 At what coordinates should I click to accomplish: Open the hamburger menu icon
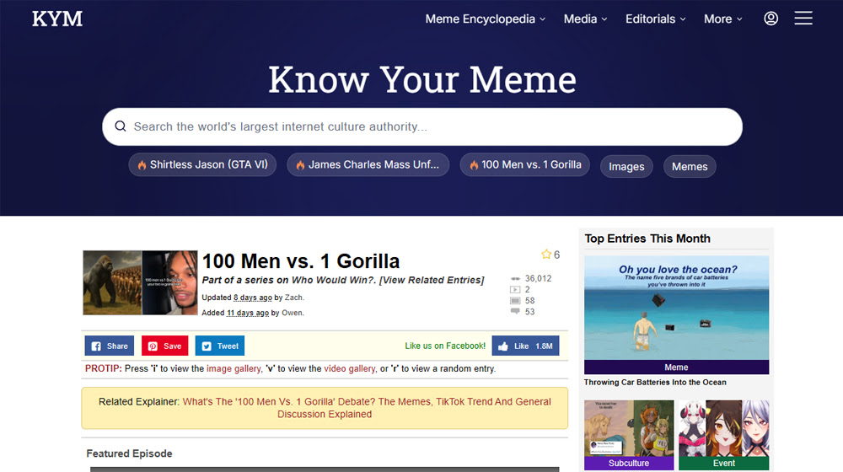pos(803,19)
